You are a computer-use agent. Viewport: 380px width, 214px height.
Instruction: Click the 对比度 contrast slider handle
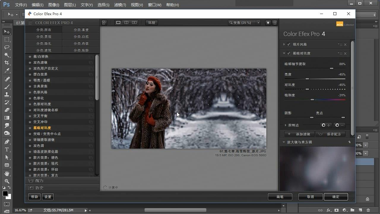[x=307, y=89]
